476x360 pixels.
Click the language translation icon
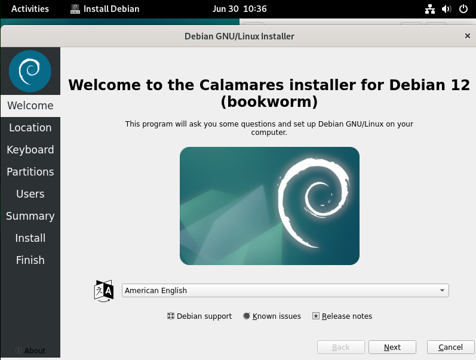[104, 291]
